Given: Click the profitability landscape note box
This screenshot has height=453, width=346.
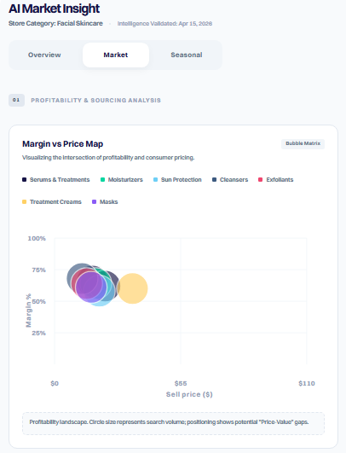Looking at the screenshot, I should (174, 423).
